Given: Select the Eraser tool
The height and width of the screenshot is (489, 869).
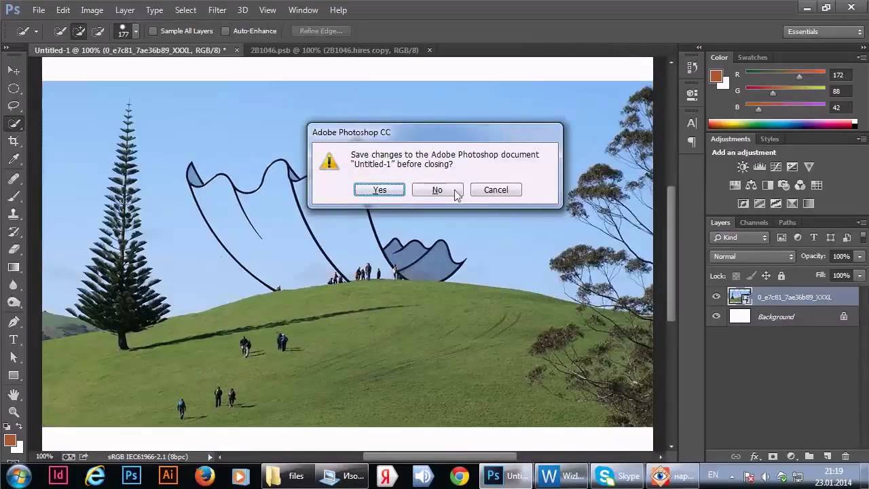Looking at the screenshot, I should (14, 249).
